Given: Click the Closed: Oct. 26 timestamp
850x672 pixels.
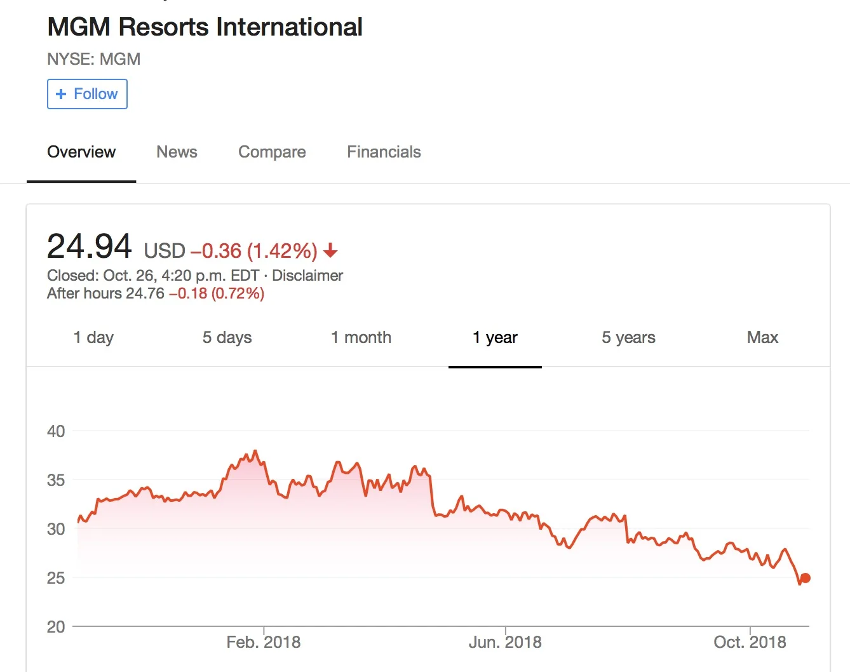Looking at the screenshot, I should point(153,276).
